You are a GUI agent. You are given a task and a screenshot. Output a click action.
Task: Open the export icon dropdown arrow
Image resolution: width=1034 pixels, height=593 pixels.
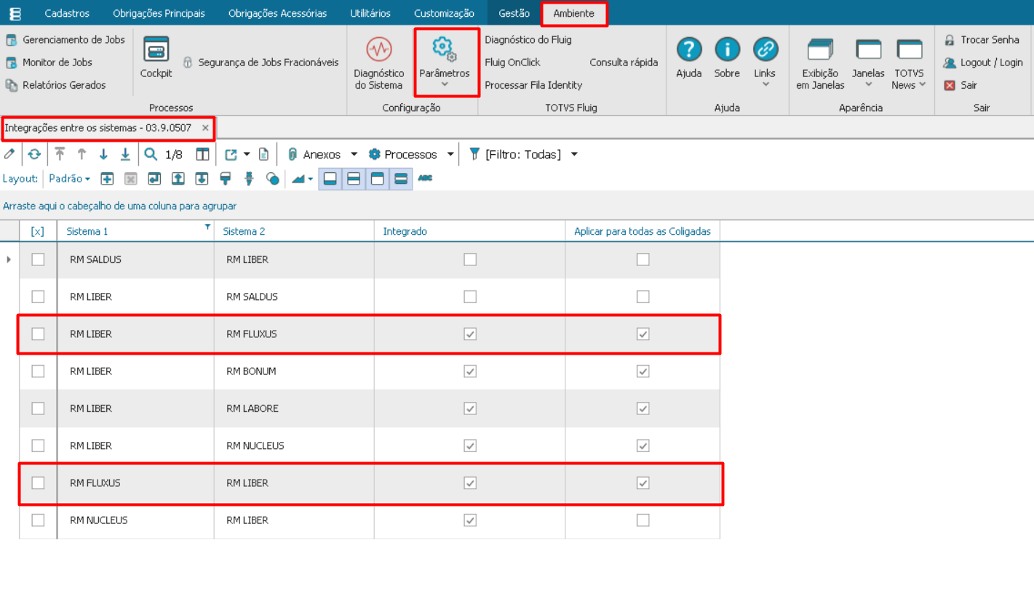(x=247, y=155)
